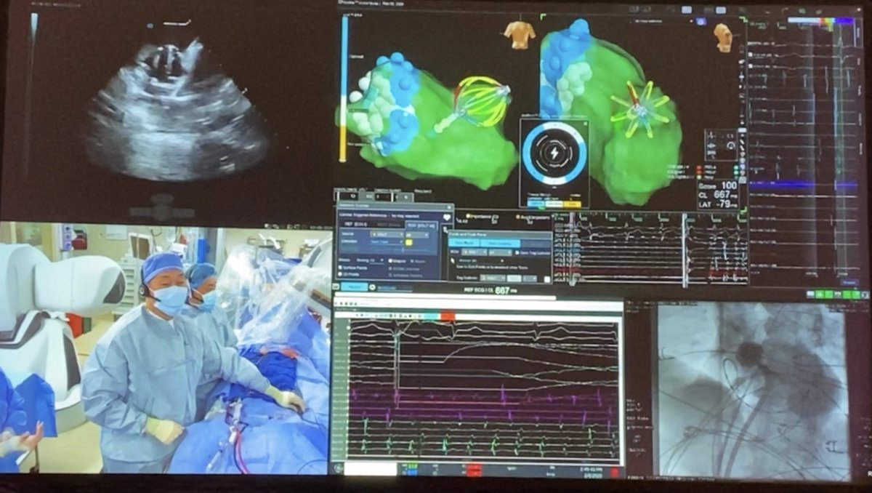Screen dimensions: 872x493
Task: Click the blue button below reference dialog
Action: [354, 286]
